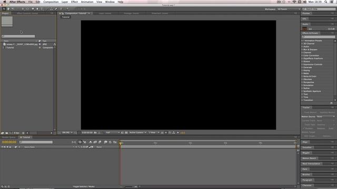Viewport: 337px width, 189px height.
Task: Open the 1 View layout dropdown
Action: tap(154, 133)
